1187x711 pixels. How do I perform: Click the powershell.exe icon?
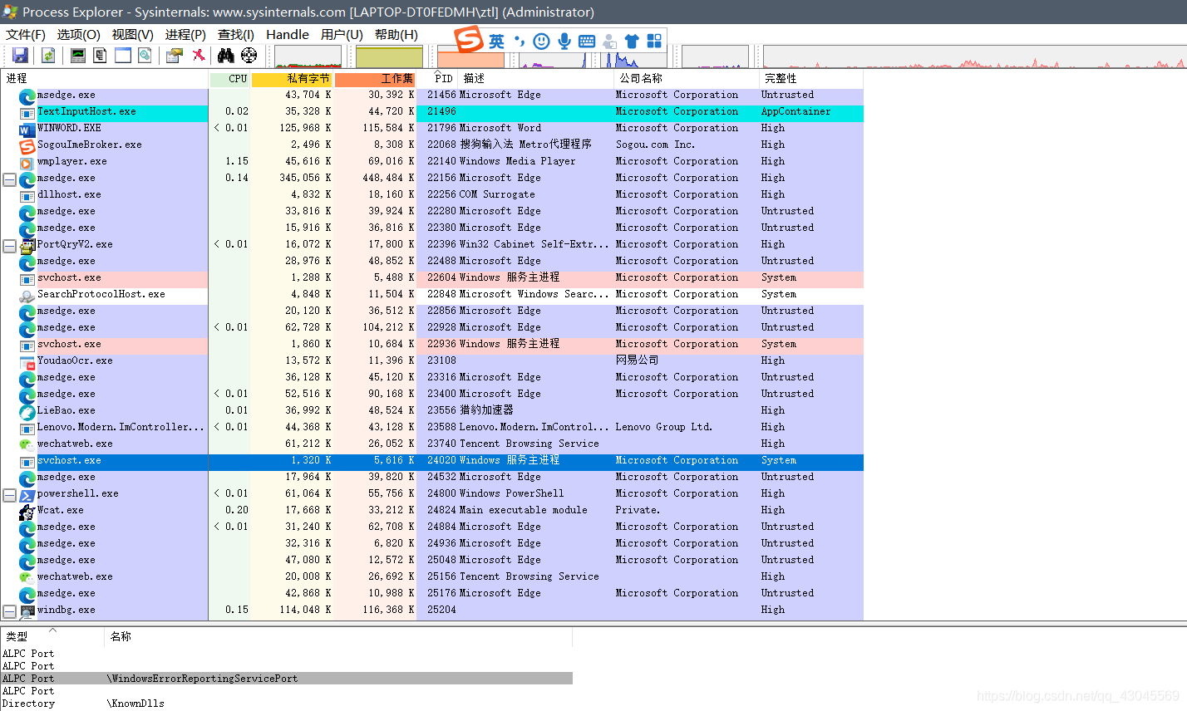(27, 494)
